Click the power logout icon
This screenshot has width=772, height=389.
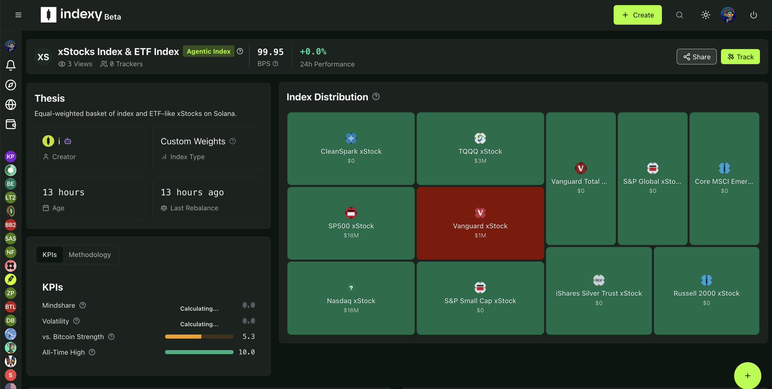click(x=753, y=15)
